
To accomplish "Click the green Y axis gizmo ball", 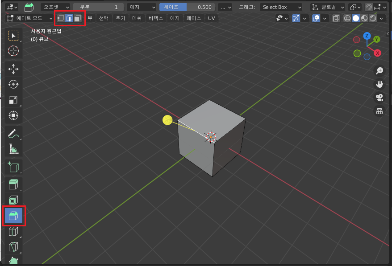I will [376, 39].
